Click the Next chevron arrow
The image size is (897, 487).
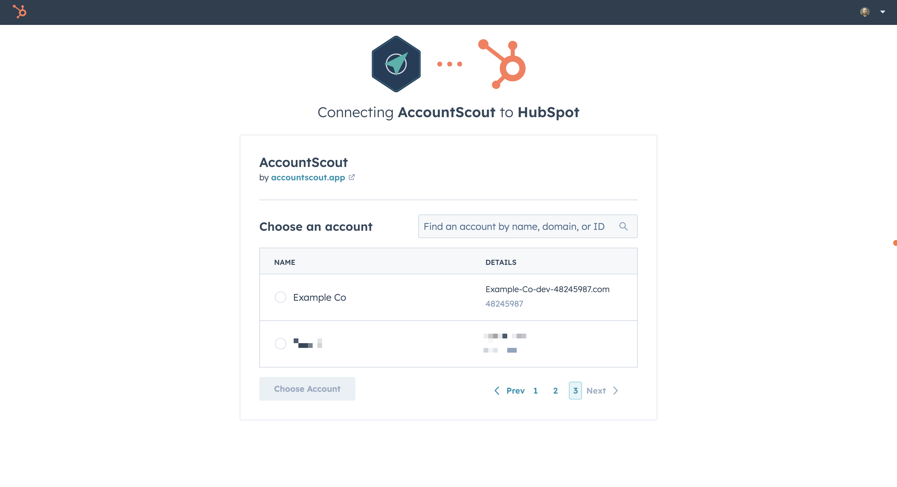[x=616, y=391]
